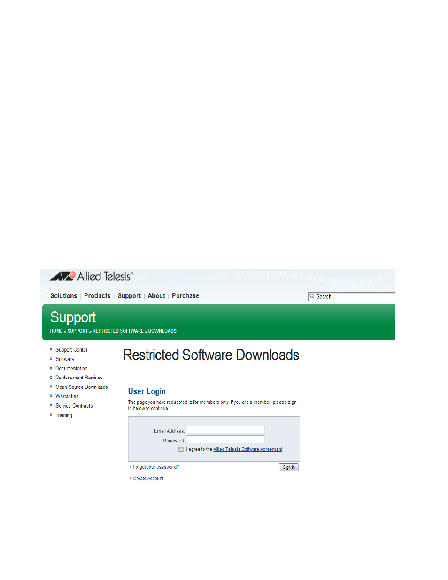Click Create Account link
This screenshot has height=580, width=448.
click(x=148, y=479)
